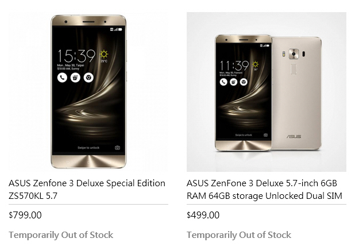
Task: Open the ZenFone 3 Deluxe 6GB RAM product image
Action: coord(267,92)
